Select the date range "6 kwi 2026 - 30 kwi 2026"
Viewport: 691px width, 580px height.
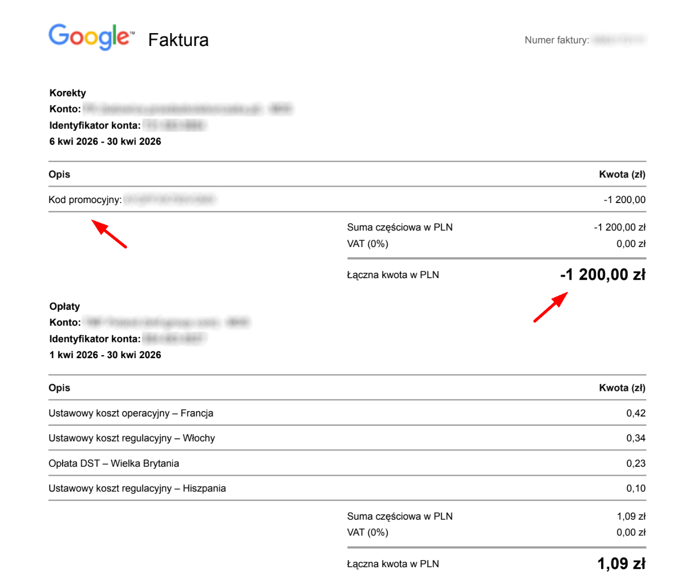tap(105, 141)
